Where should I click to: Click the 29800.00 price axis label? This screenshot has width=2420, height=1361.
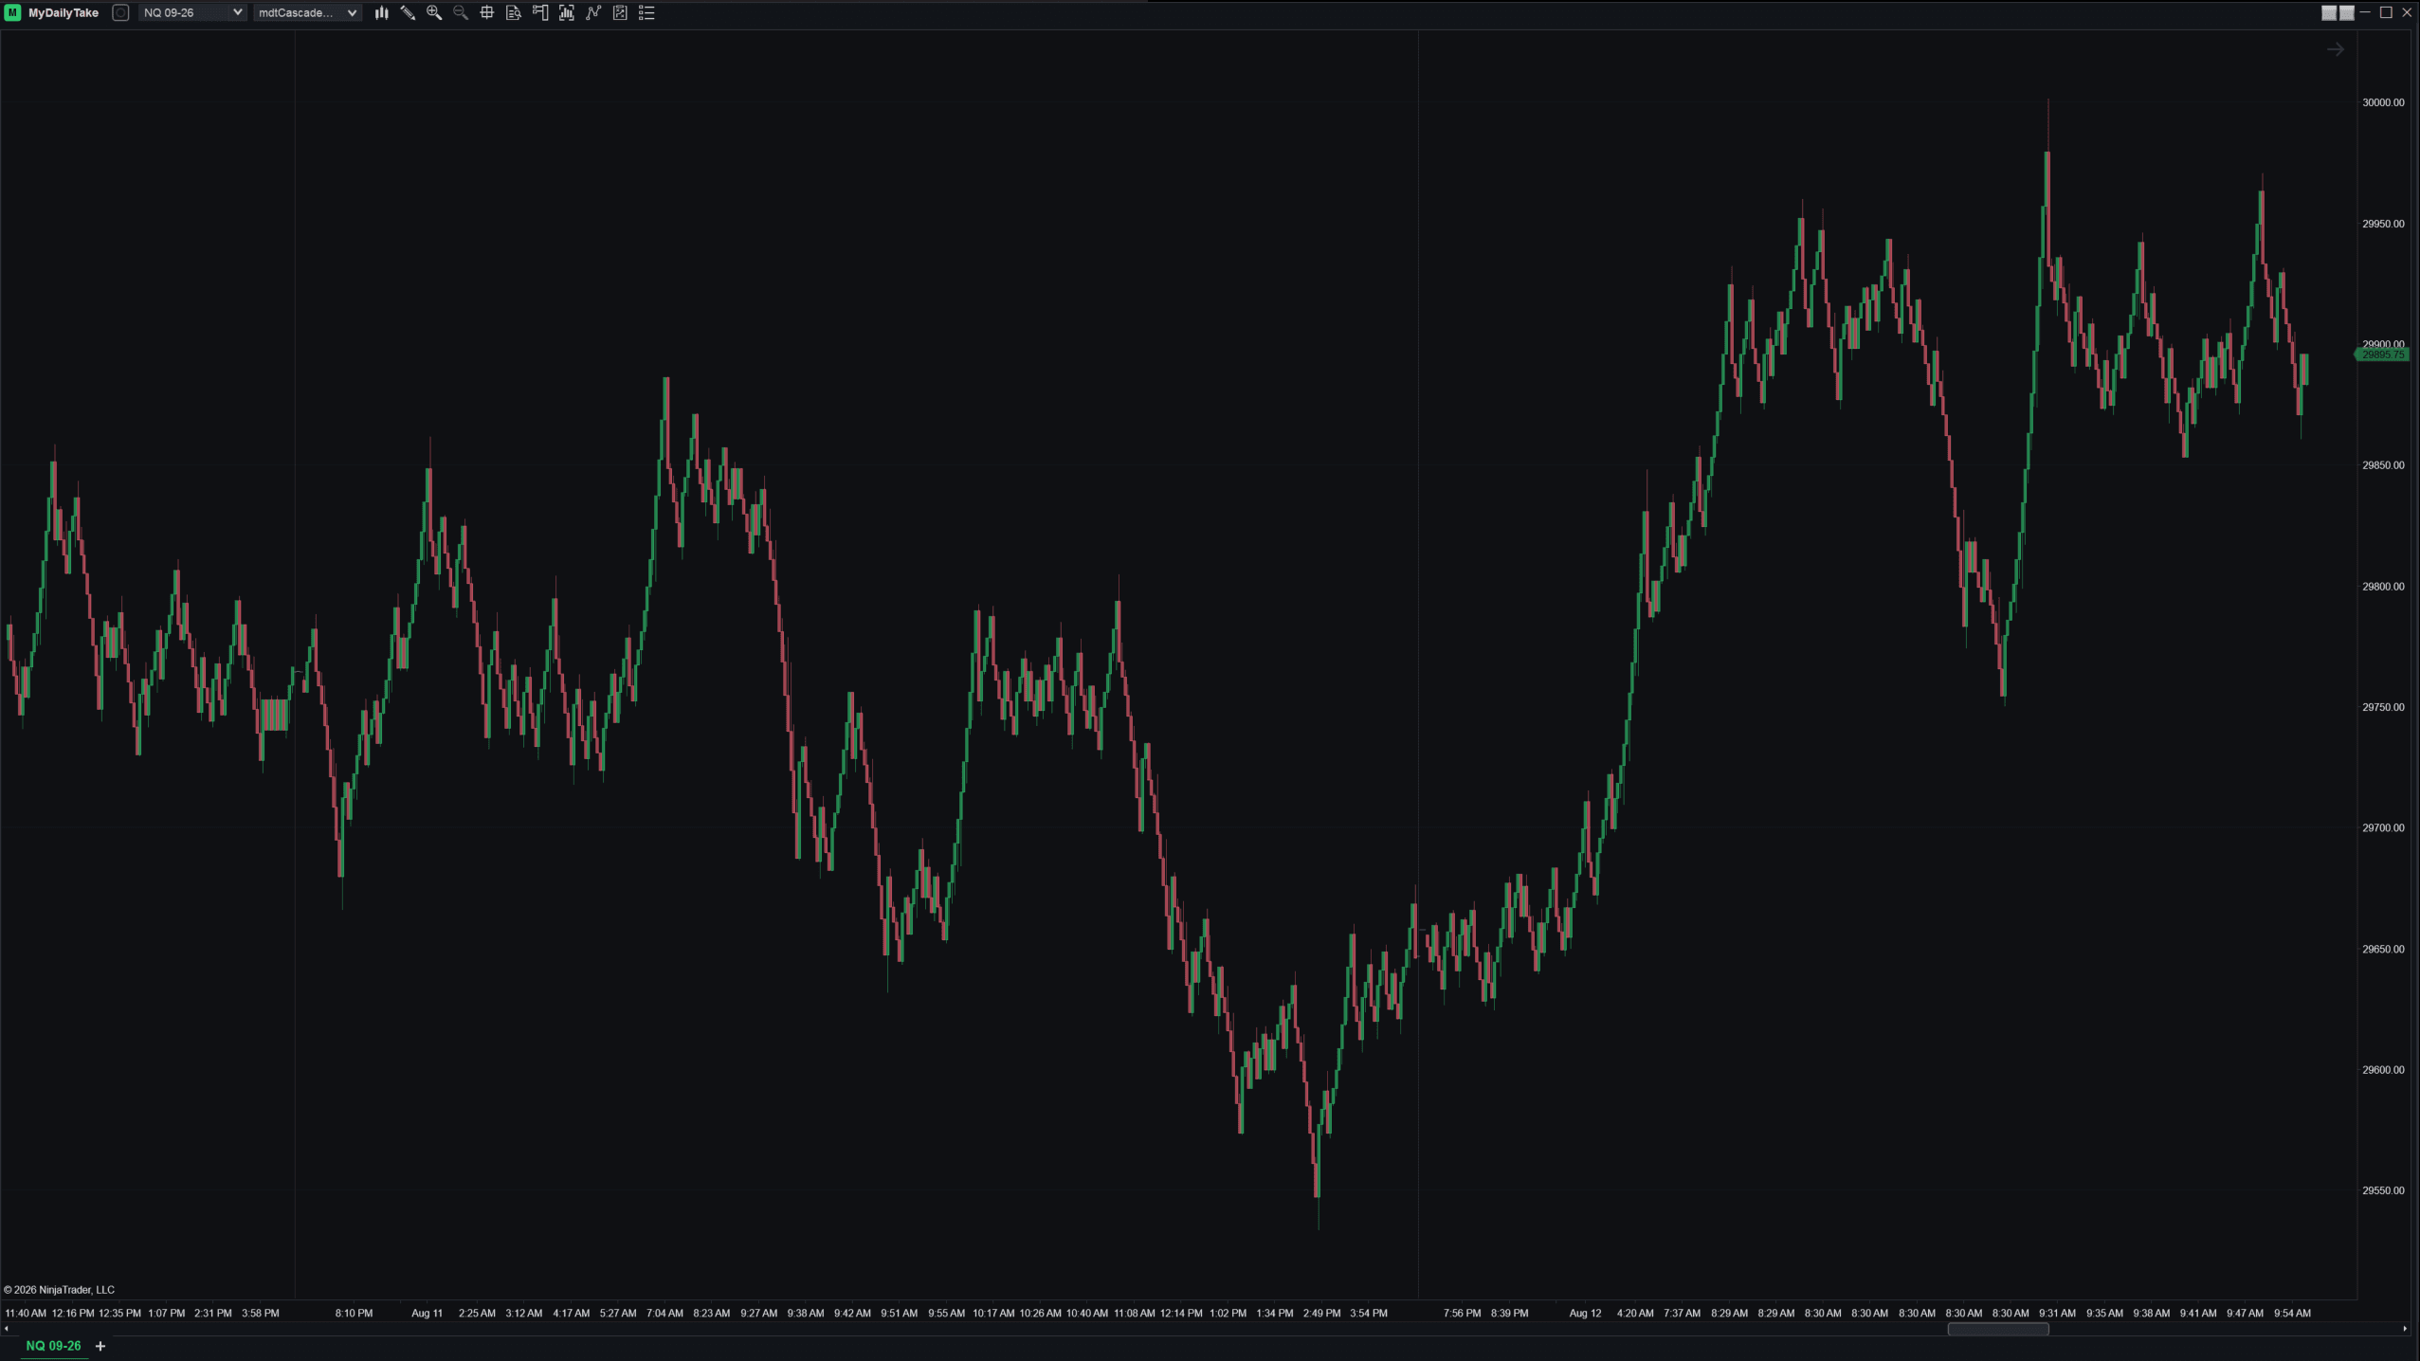click(x=2383, y=587)
